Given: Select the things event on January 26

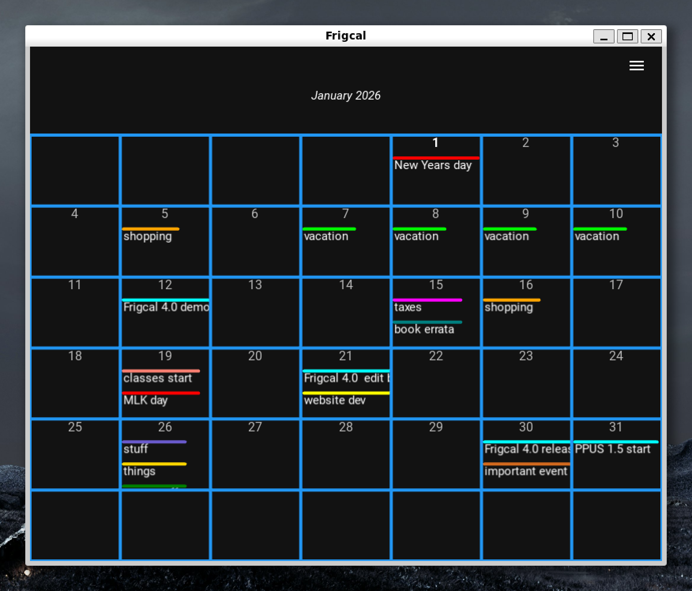Looking at the screenshot, I should click(139, 471).
